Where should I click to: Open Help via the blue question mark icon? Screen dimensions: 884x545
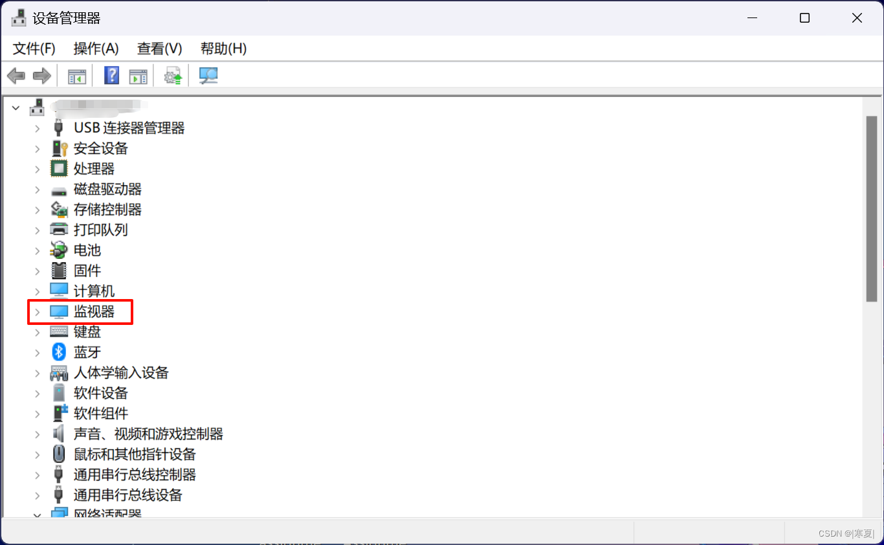click(x=111, y=75)
